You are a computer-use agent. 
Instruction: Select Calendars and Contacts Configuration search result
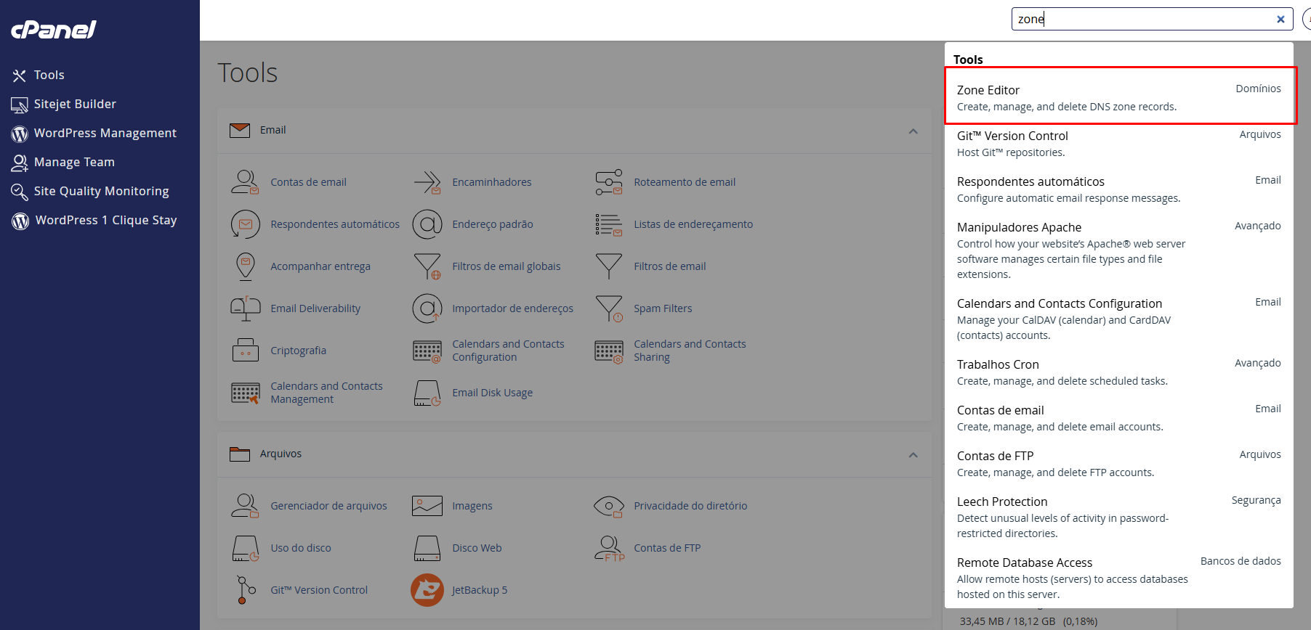tap(1119, 319)
